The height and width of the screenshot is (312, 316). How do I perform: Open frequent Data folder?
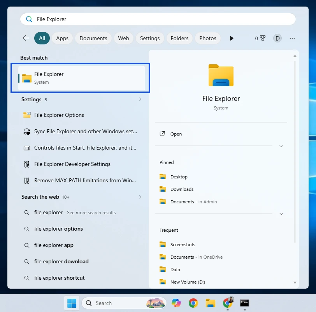pos(170,270)
